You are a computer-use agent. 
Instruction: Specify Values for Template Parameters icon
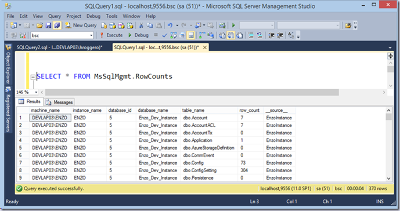tap(291, 35)
